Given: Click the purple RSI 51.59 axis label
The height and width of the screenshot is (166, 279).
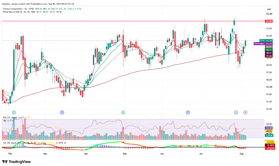Looking at the screenshot, I should (269, 128).
